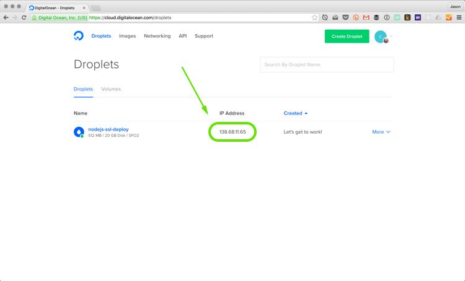The height and width of the screenshot is (281, 465).
Task: Switch to the Volumes tab
Action: coord(111,89)
